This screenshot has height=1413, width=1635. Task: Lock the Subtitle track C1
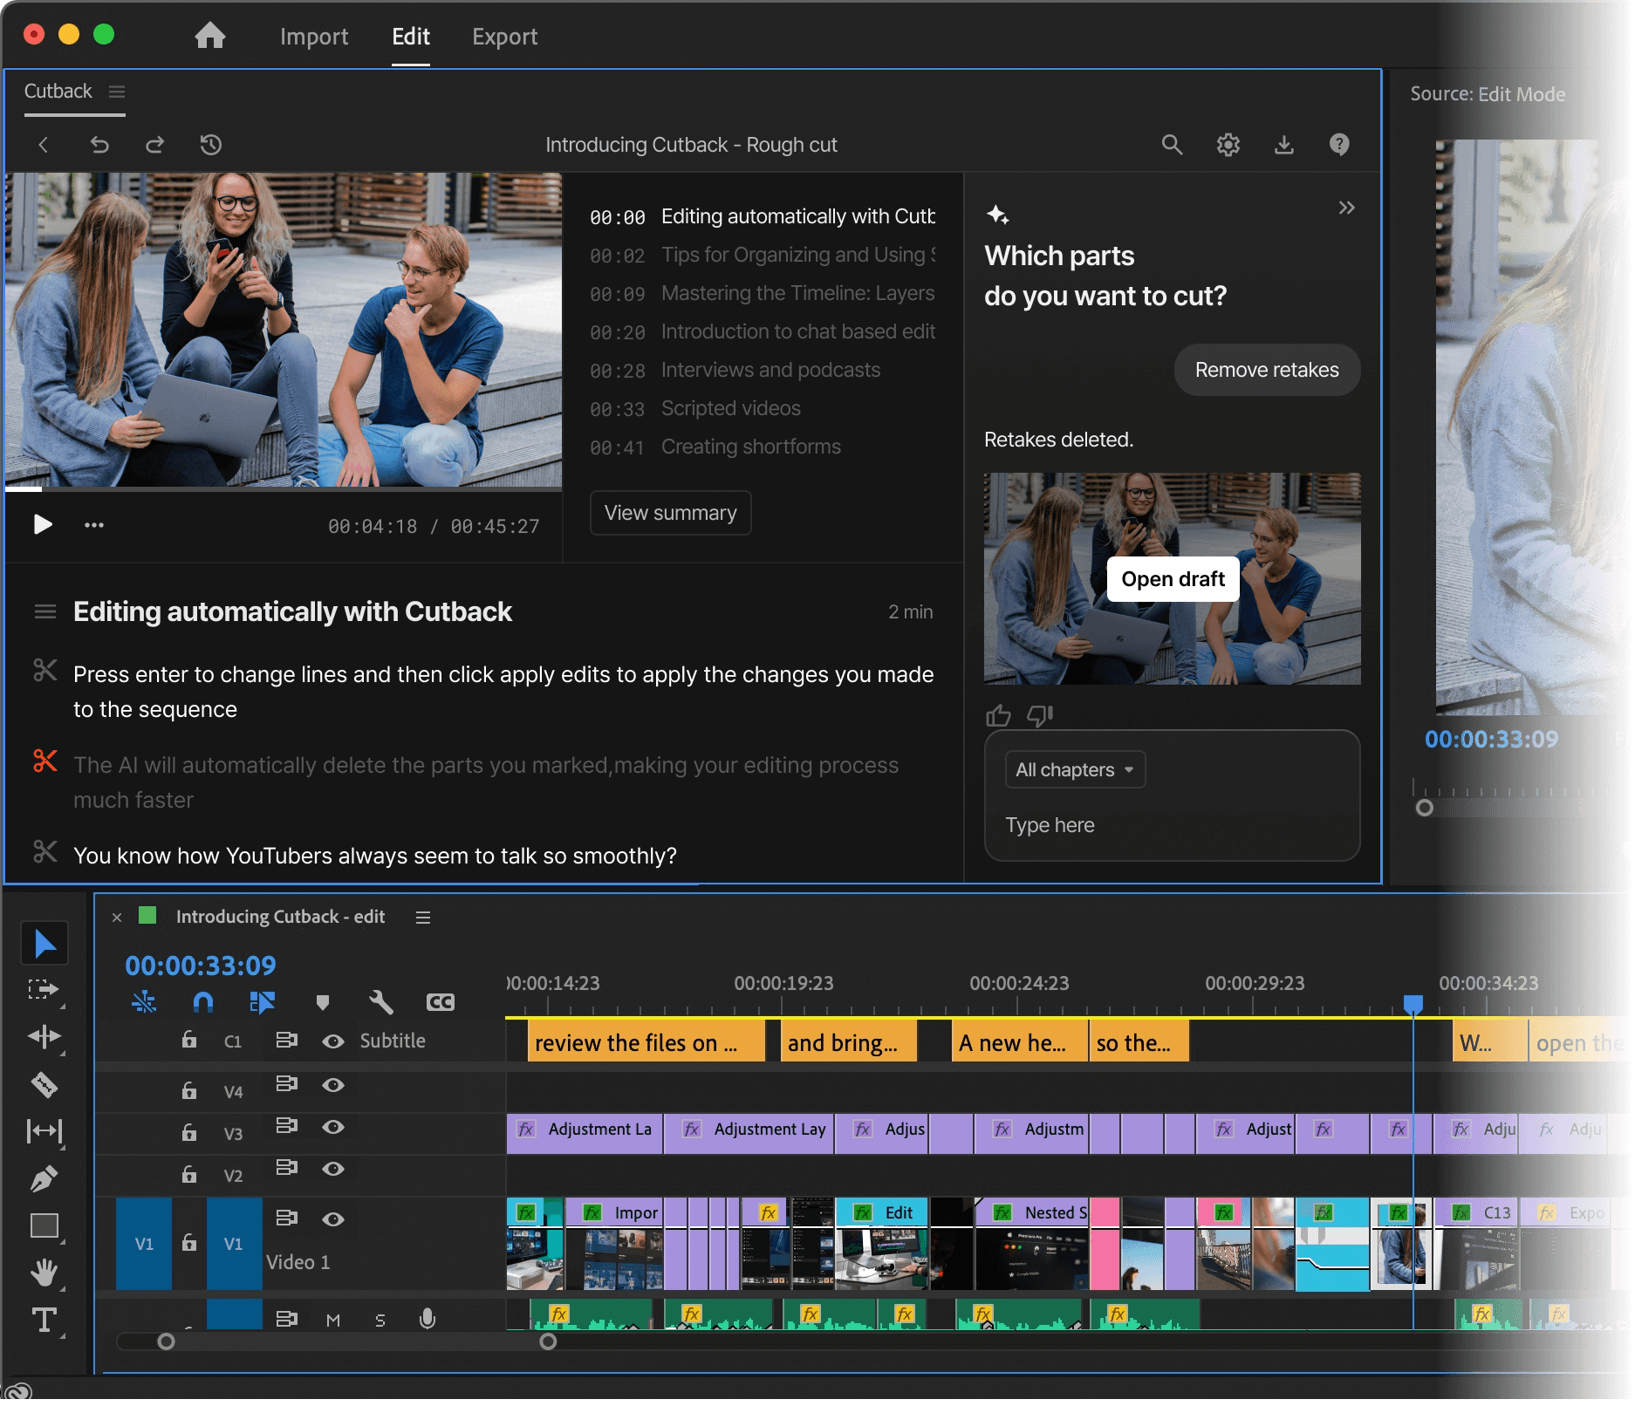tap(189, 1040)
